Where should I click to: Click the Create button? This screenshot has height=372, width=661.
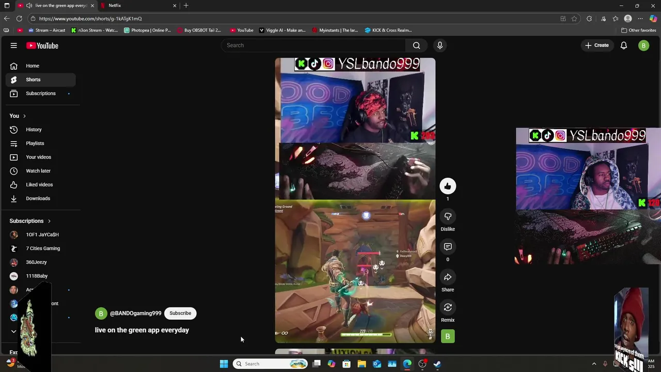click(x=597, y=45)
